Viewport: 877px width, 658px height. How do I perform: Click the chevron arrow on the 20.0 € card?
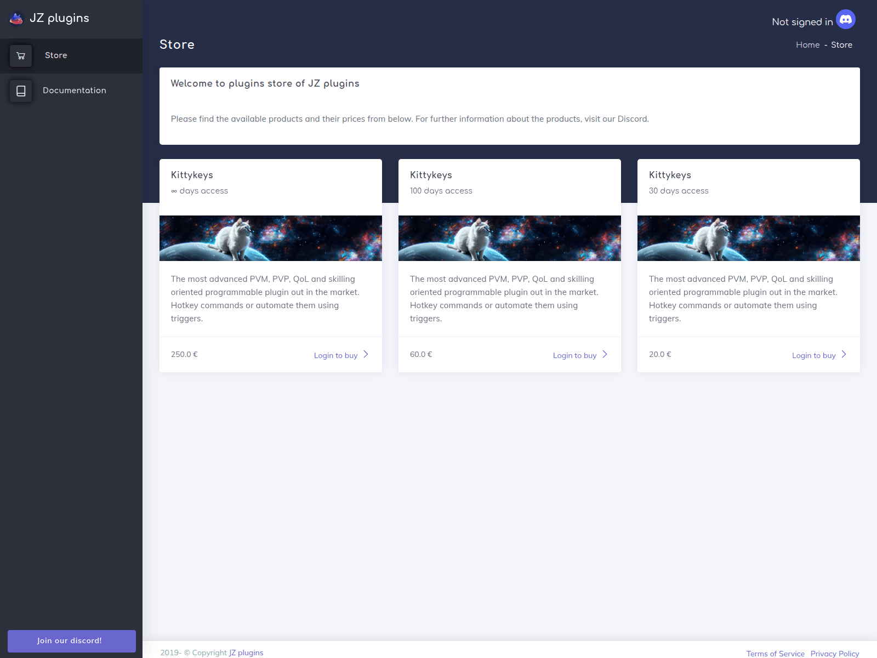coord(844,354)
